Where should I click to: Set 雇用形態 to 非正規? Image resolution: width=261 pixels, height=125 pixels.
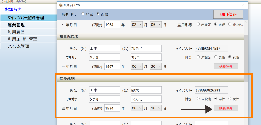pos(230,24)
